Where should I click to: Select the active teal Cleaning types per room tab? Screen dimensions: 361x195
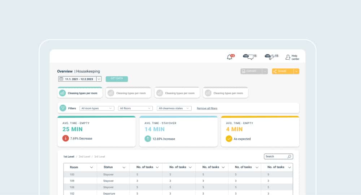pos(80,92)
